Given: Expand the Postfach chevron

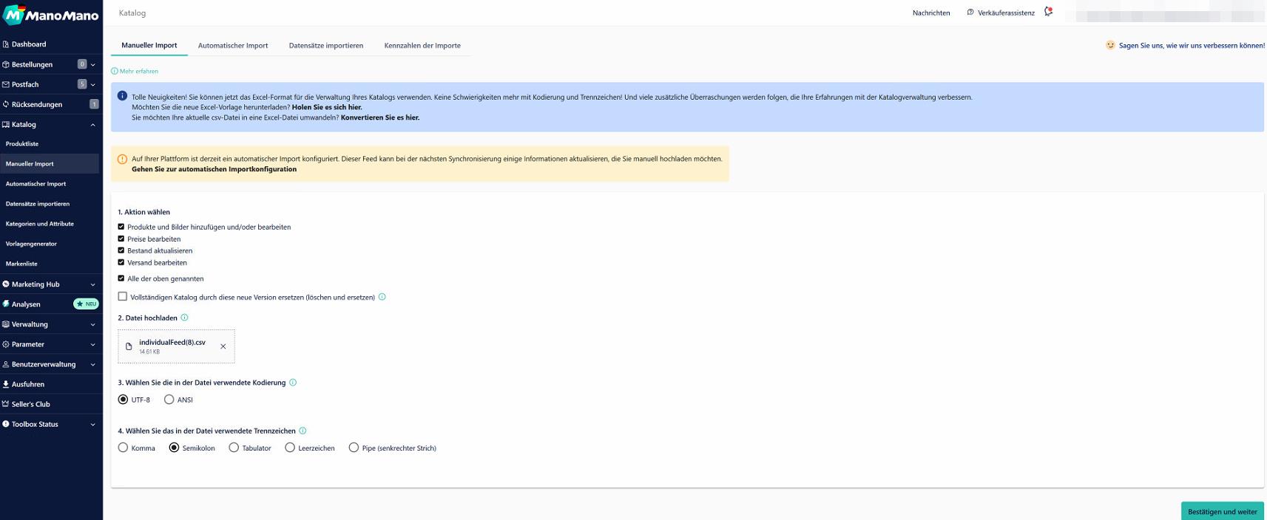Looking at the screenshot, I should (93, 85).
